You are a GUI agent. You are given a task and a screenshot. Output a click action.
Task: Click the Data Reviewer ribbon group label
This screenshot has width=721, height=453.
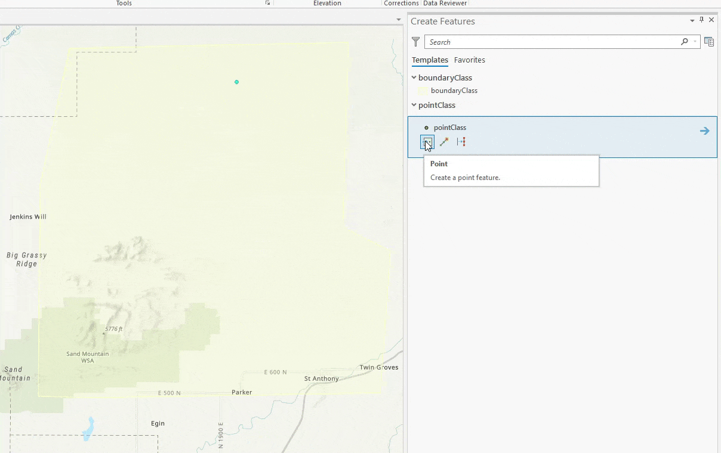coord(445,3)
